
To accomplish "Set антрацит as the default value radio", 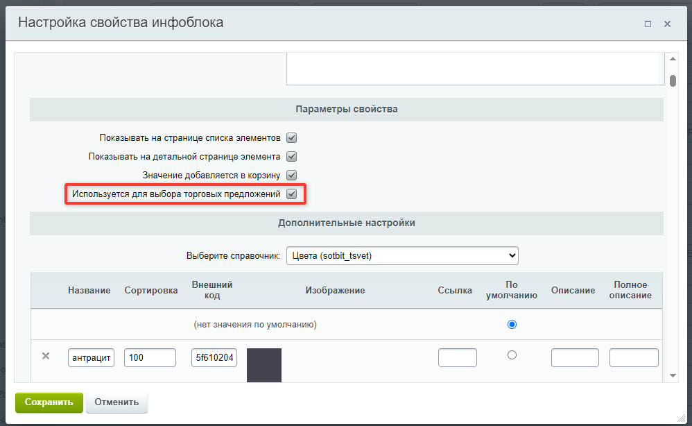I will tap(512, 355).
